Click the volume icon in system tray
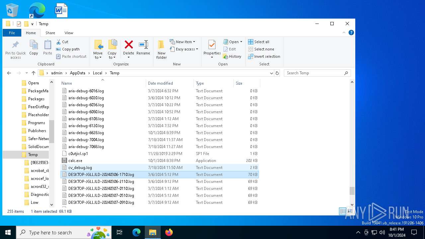This screenshot has height=239, width=425. pyautogui.click(x=382, y=232)
